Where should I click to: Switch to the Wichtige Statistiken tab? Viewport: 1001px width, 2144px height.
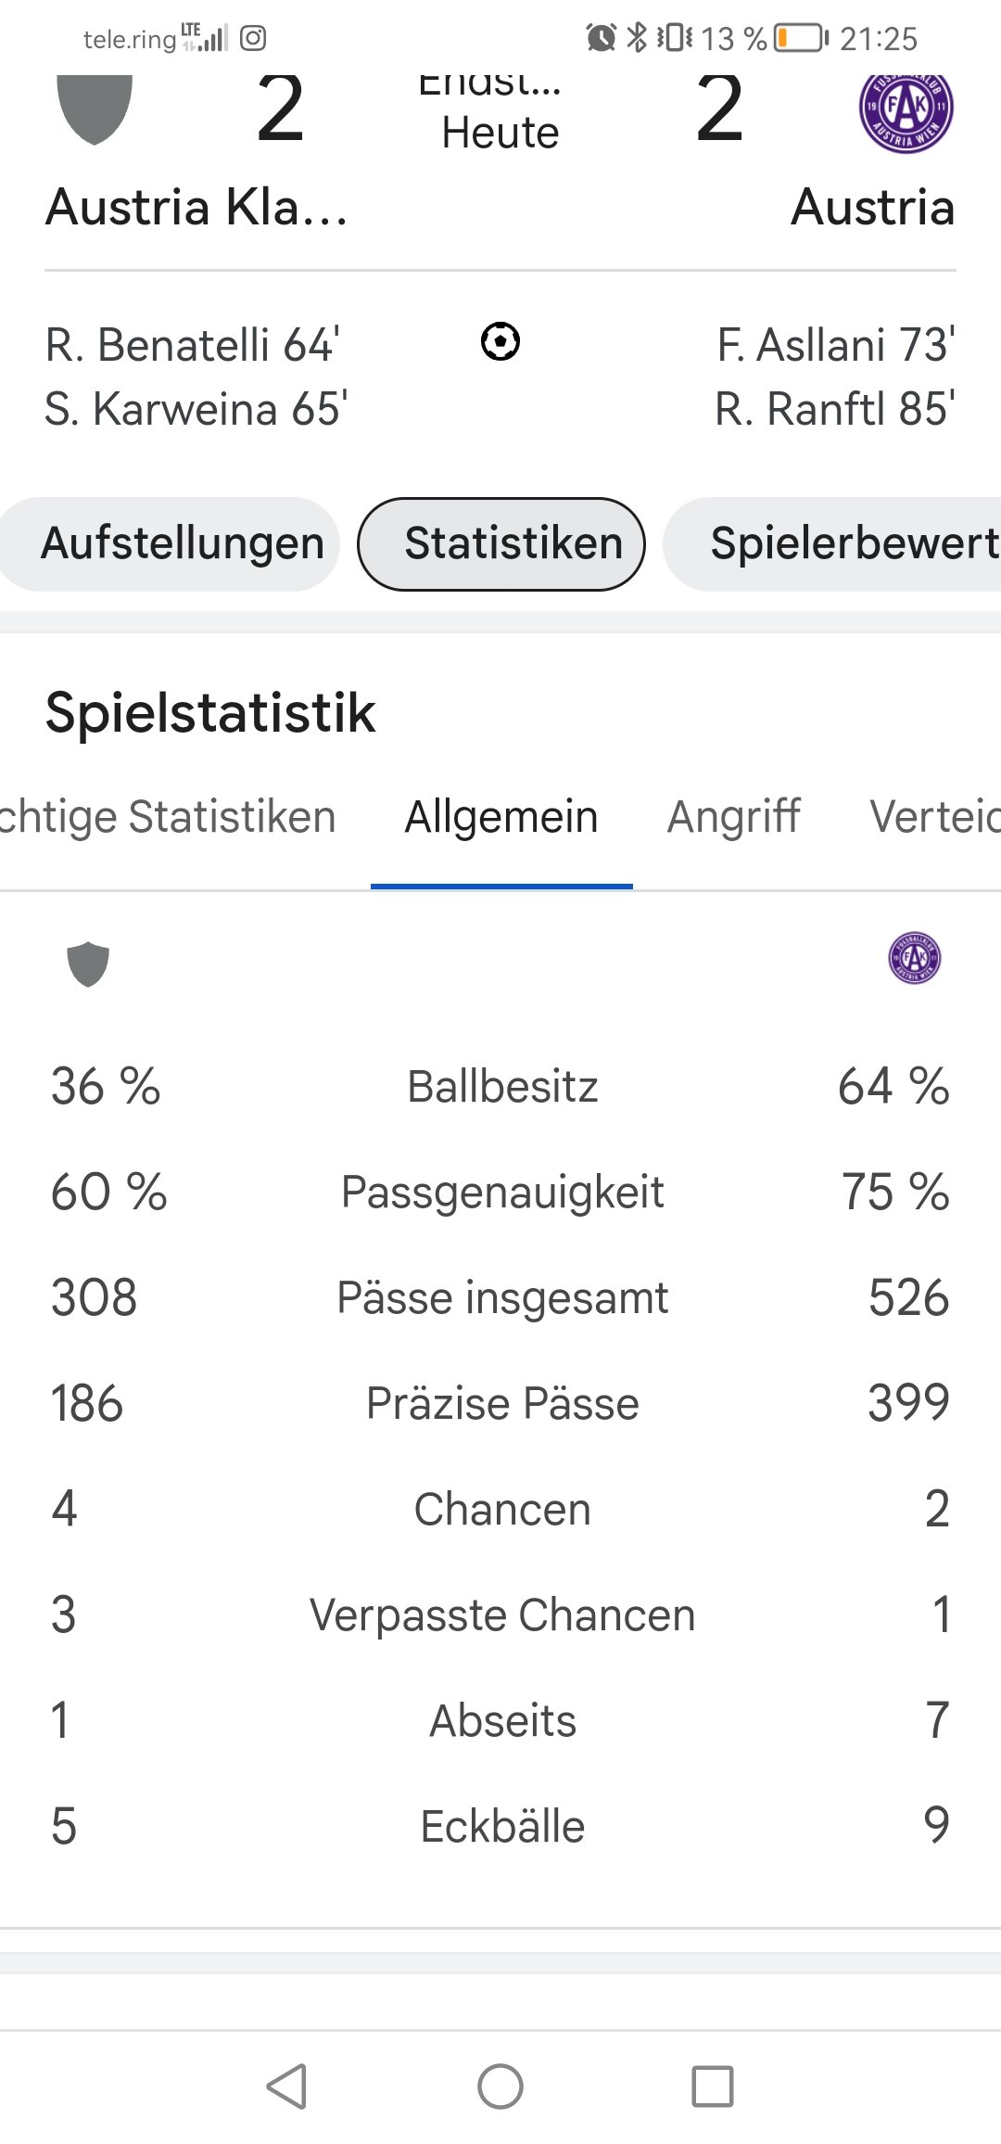[168, 818]
